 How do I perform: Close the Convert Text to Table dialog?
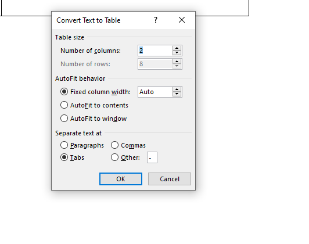(x=182, y=20)
